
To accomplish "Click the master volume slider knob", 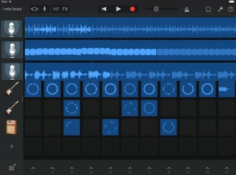I will click(156, 9).
